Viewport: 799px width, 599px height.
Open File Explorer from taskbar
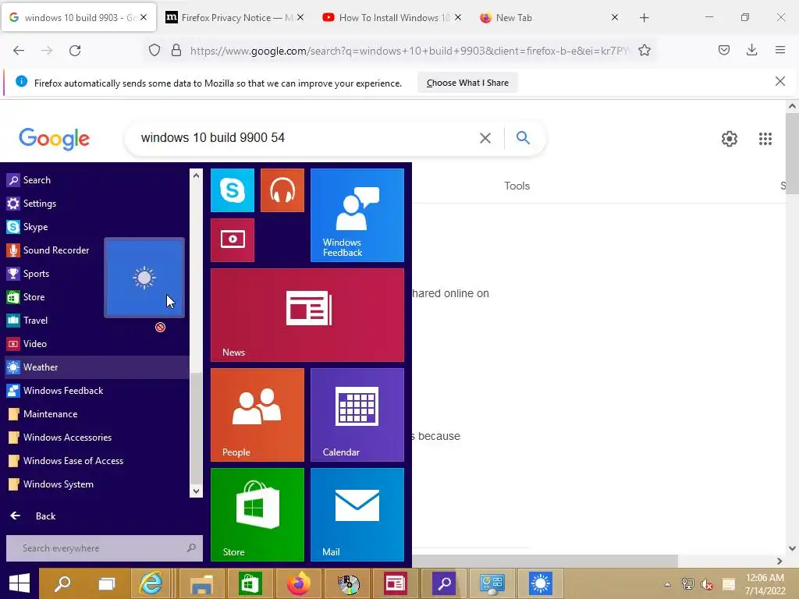click(x=201, y=583)
